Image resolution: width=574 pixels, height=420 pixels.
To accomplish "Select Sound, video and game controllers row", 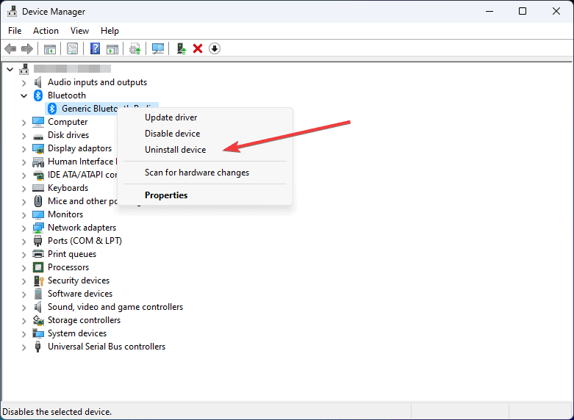I will (x=115, y=307).
